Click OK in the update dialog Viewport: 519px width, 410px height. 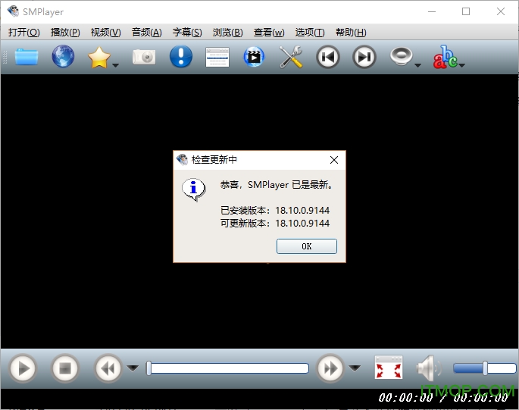307,246
